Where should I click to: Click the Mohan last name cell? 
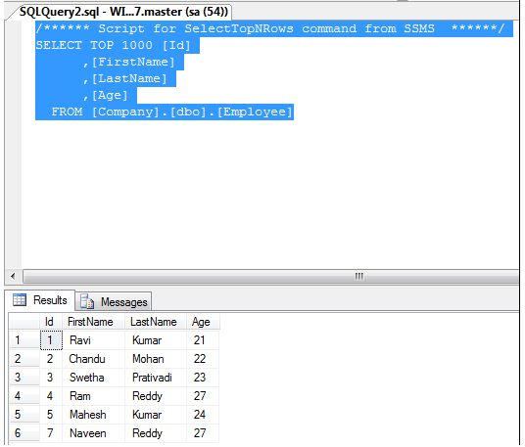pyautogui.click(x=156, y=359)
